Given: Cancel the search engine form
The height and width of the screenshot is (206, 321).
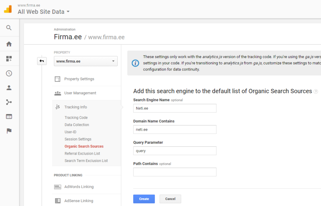Looking at the screenshot, I should point(170,199).
